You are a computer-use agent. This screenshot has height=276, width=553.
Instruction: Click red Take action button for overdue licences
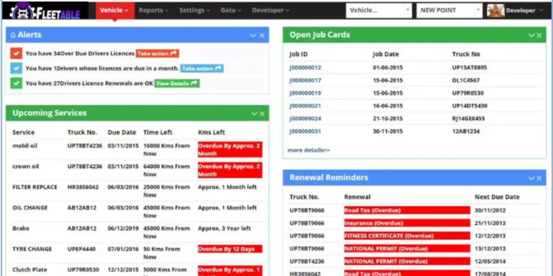click(x=158, y=54)
